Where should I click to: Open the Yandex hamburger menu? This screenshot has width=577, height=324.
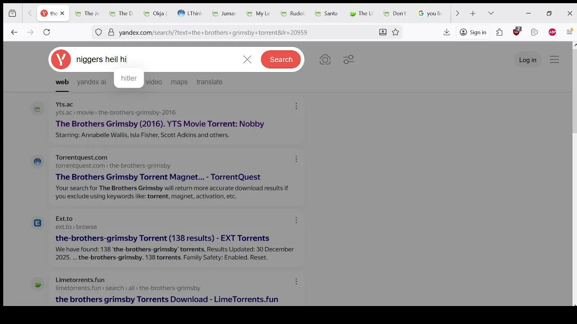point(554,59)
